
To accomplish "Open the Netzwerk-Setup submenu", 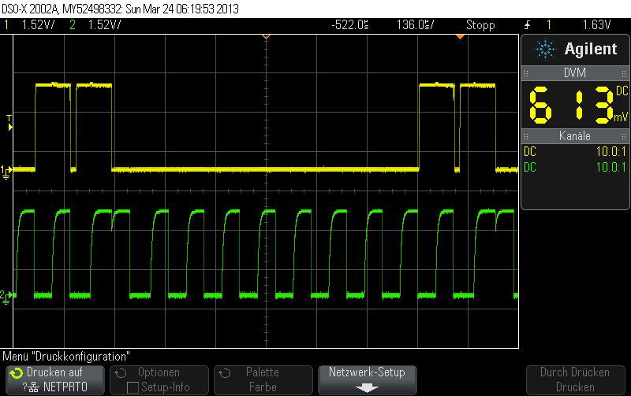I will point(367,380).
